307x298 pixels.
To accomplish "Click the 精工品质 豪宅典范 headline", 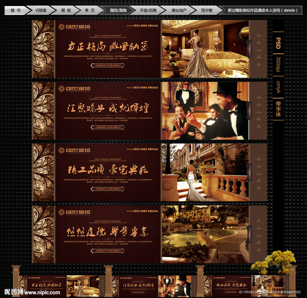I will point(108,170).
